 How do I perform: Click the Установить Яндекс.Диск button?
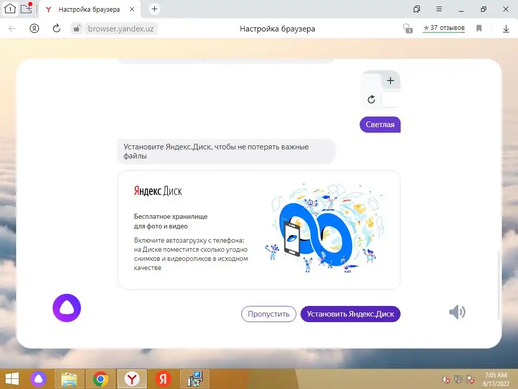coord(350,314)
